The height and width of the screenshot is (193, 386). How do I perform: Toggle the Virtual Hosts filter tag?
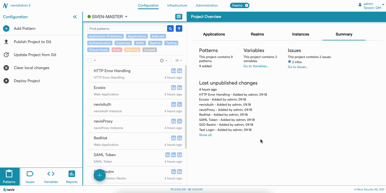(98, 50)
